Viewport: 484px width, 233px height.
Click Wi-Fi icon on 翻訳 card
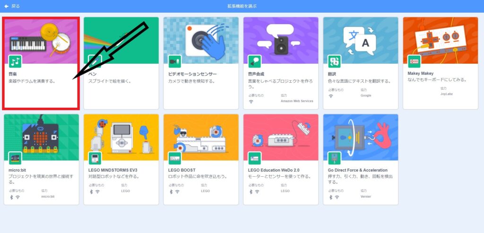point(331,96)
